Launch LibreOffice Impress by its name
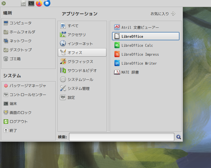Viewport: 211px width, 168px height. coord(140,54)
